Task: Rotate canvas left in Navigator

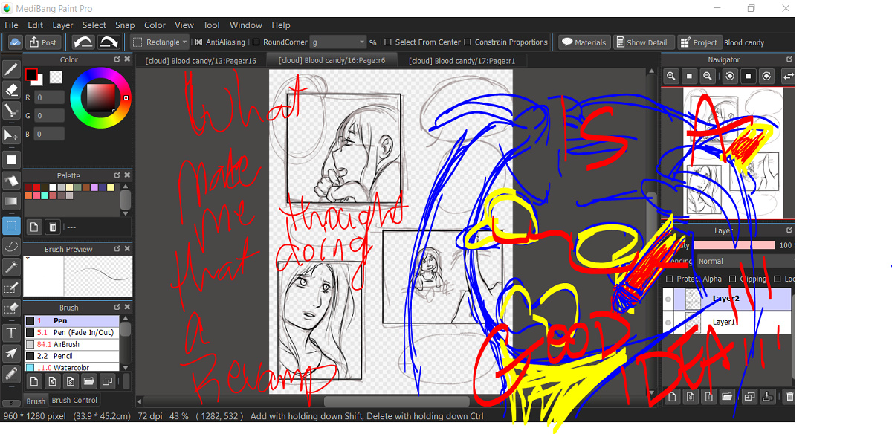Action: 730,76
